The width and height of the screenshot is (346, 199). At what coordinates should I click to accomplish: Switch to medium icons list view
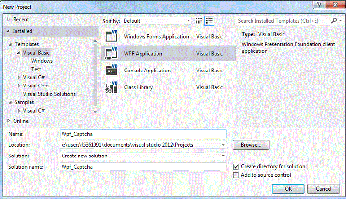(209, 21)
